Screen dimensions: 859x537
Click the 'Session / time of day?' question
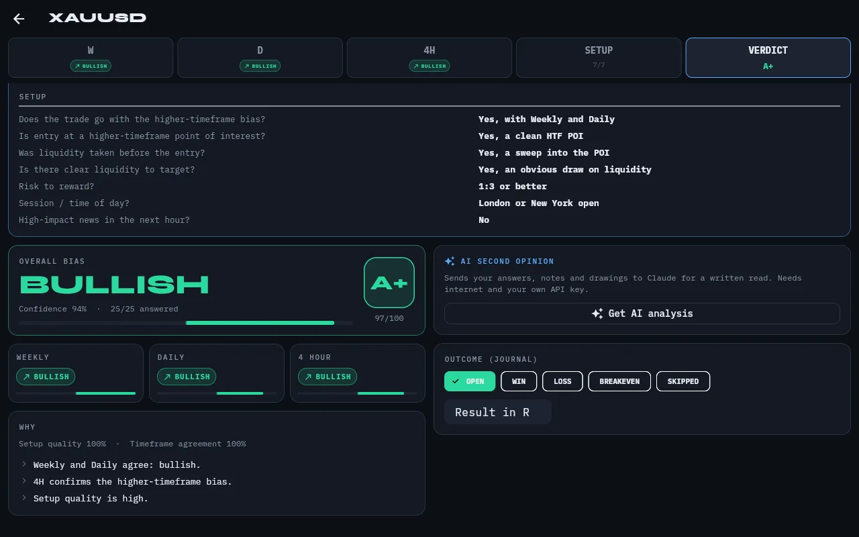[74, 203]
